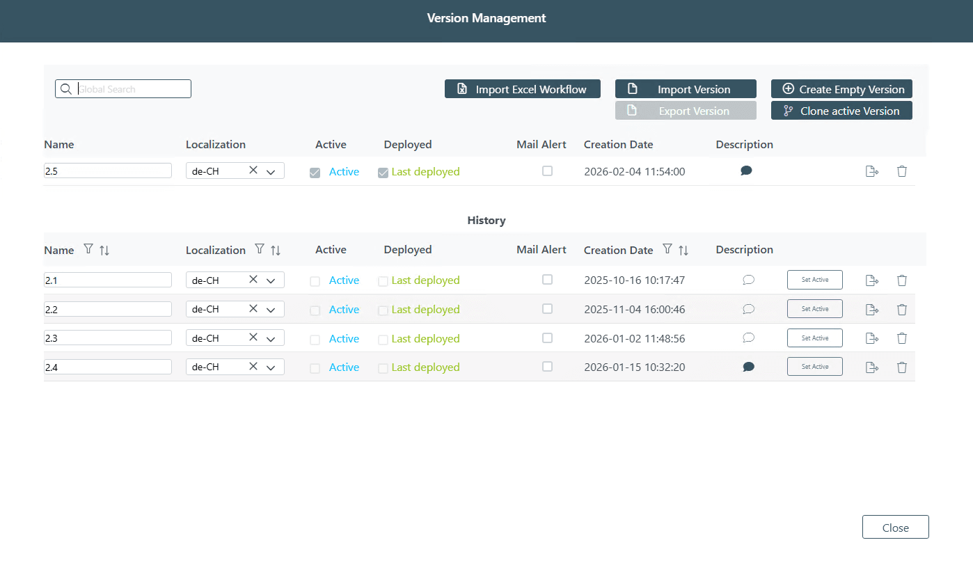Check Last deployed for version 2.1

click(383, 280)
